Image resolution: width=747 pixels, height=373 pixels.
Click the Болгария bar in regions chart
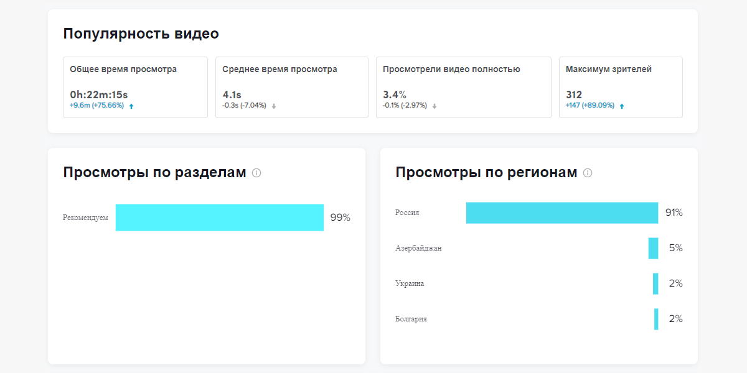[656, 319]
